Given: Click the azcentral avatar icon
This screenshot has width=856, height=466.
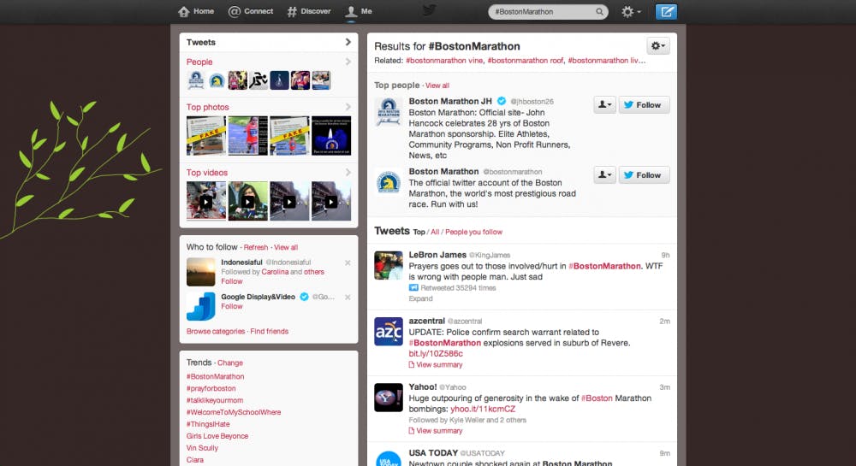Looking at the screenshot, I should 389,331.
